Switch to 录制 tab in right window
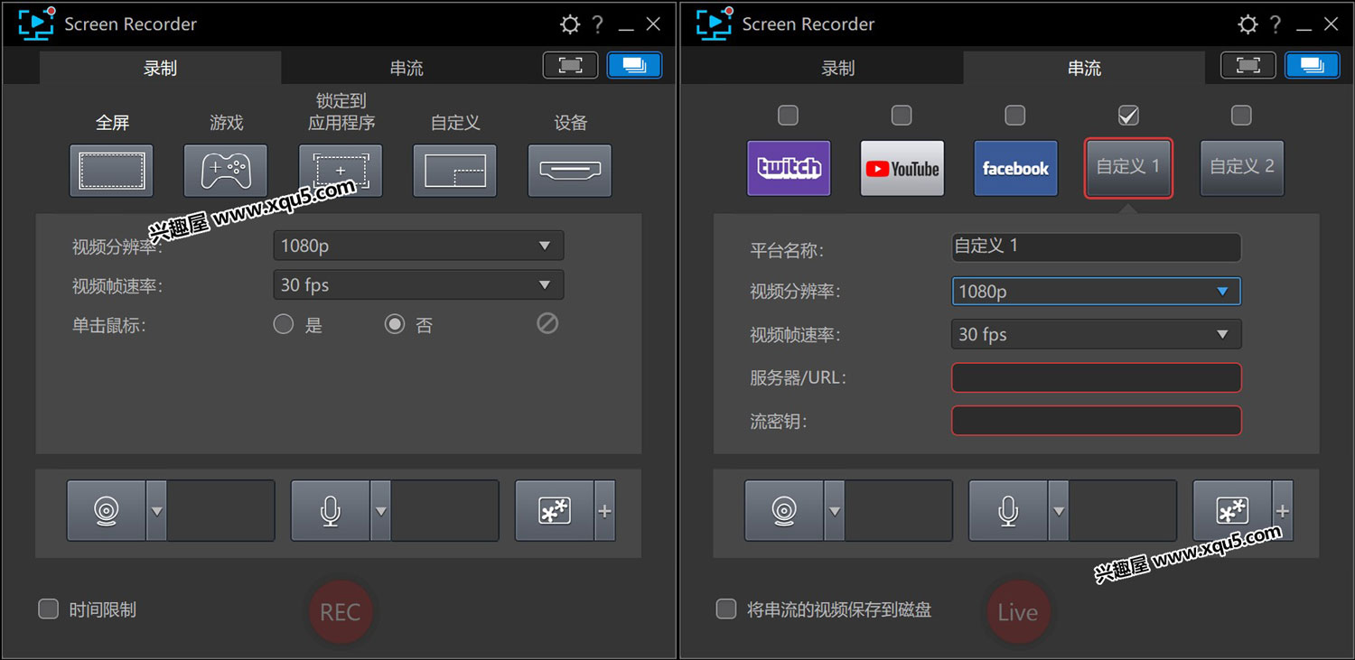Screen dimensions: 1355x660 (837, 68)
